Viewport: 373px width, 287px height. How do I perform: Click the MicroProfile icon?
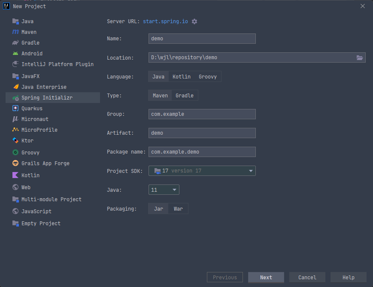point(15,130)
